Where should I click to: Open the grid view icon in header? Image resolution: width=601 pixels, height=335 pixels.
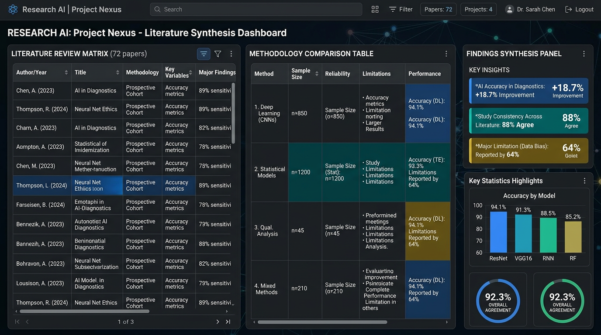tap(375, 9)
